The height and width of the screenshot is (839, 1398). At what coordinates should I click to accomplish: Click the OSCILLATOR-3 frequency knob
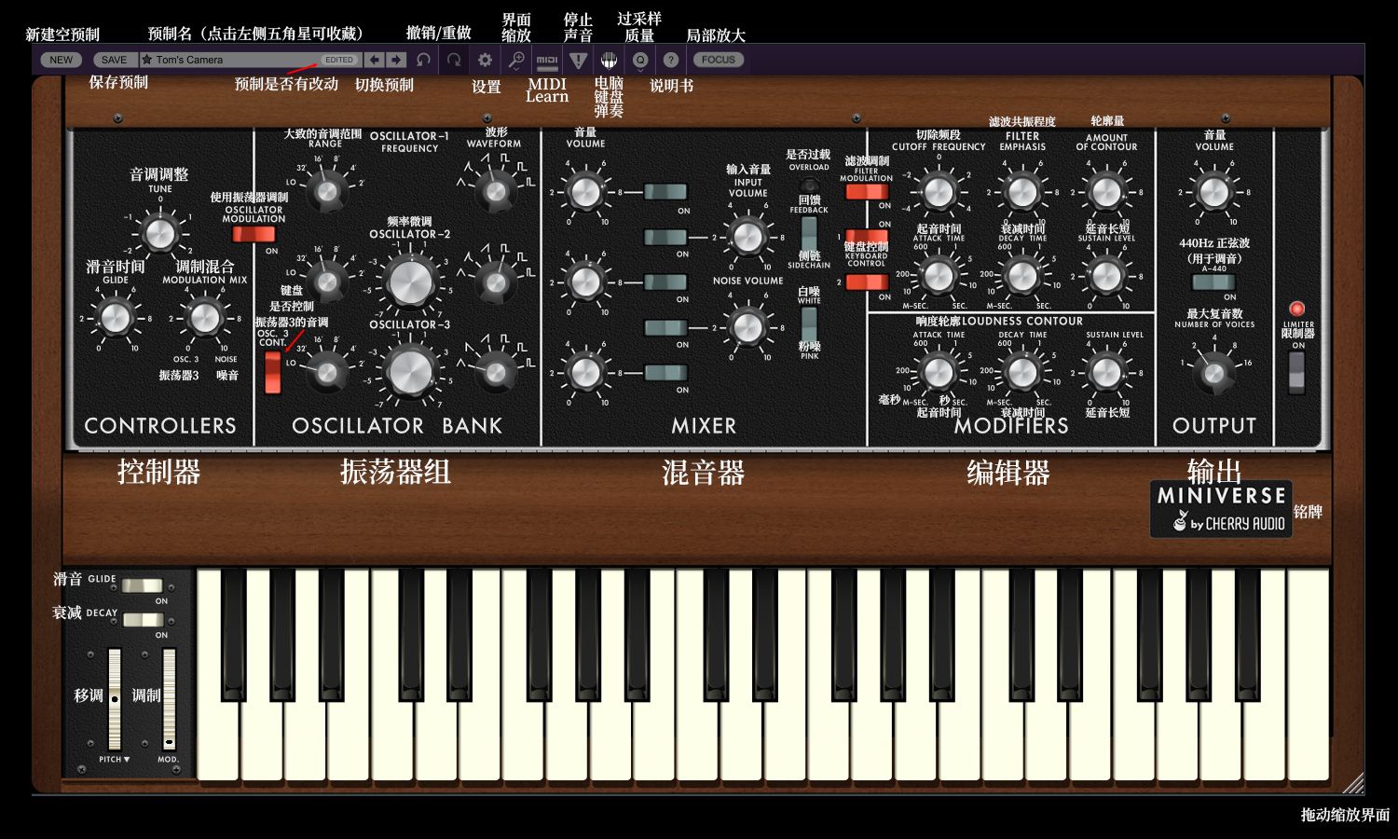point(410,371)
